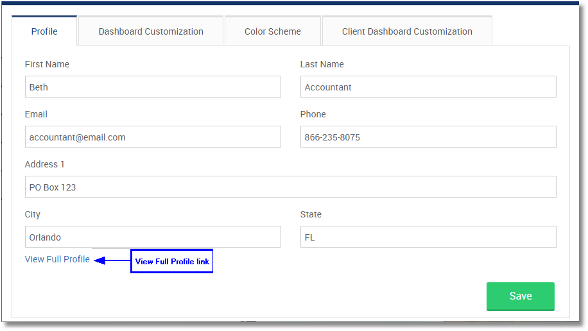Focus the Last Name field containing Accountant

[x=428, y=87]
